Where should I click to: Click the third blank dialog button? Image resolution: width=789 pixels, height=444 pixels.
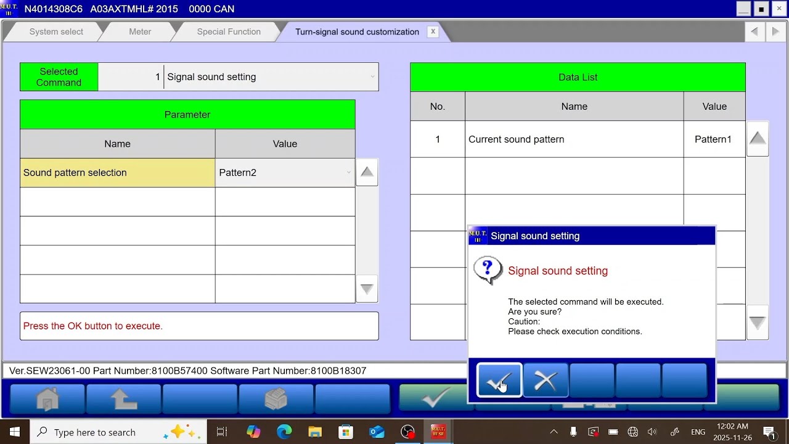pyautogui.click(x=592, y=380)
